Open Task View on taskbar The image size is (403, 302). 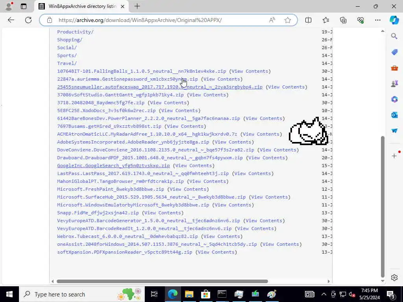(154, 294)
